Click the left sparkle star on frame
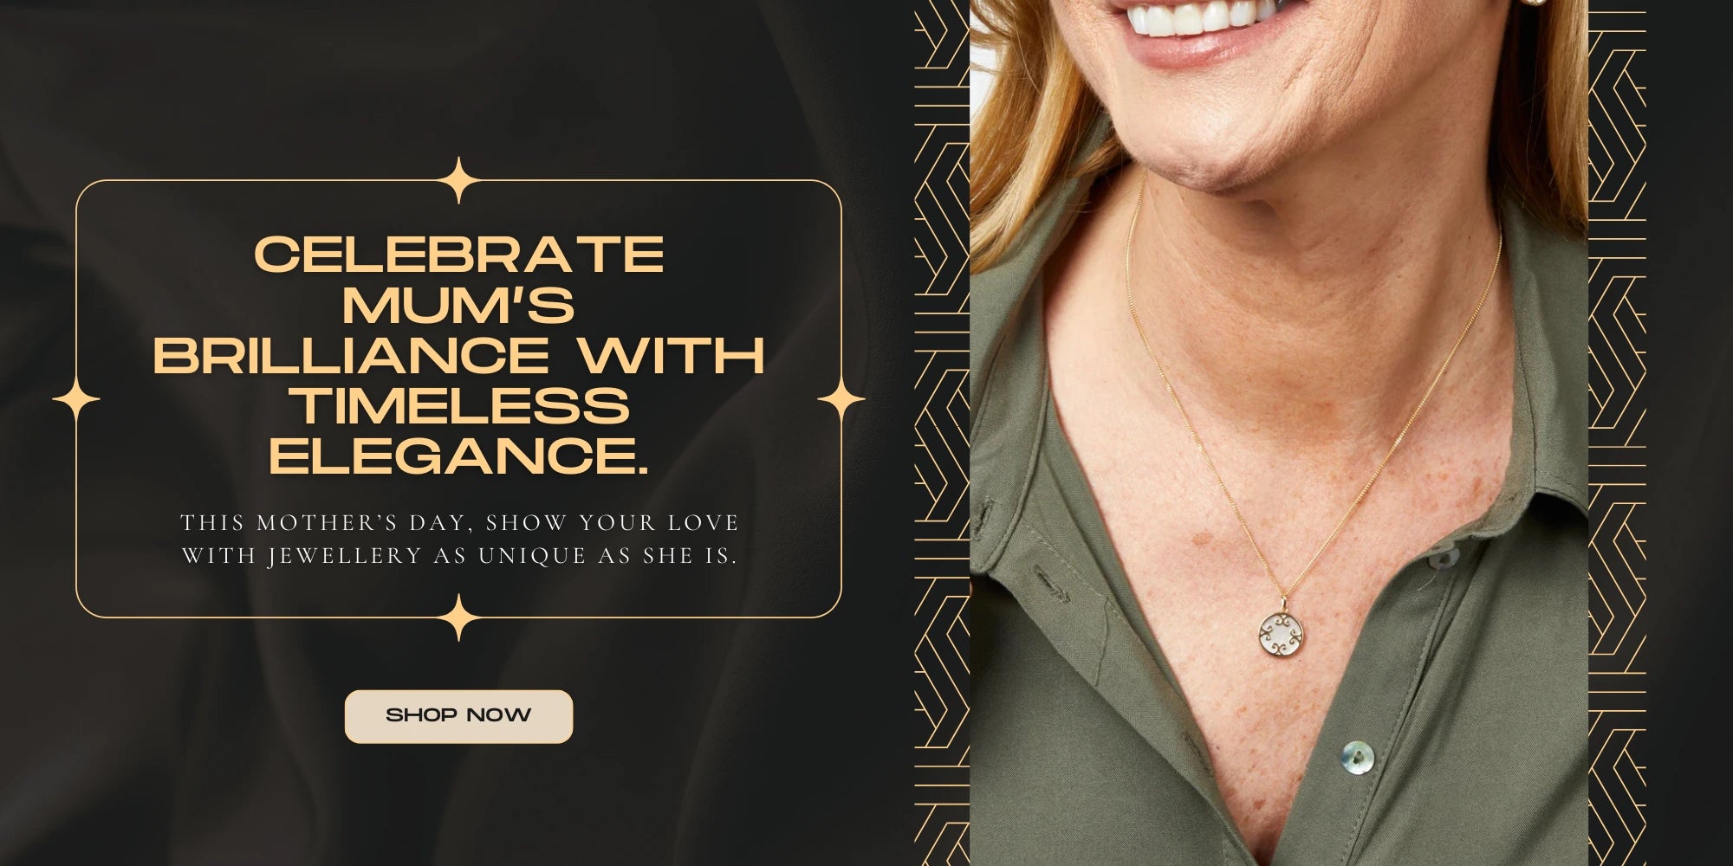This screenshot has width=1733, height=866. (x=76, y=400)
